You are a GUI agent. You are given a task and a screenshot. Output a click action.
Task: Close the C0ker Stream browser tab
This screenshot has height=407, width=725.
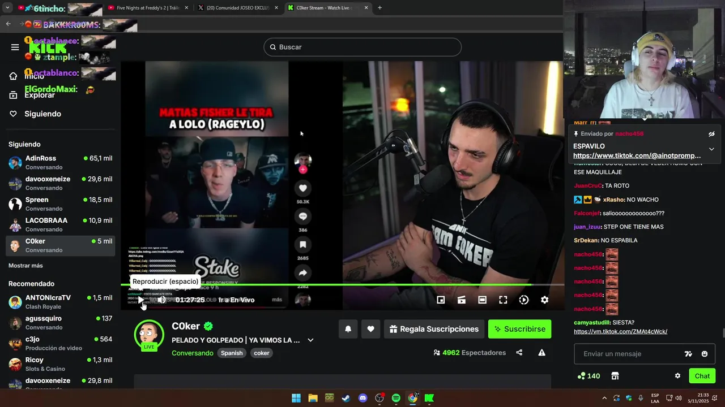[x=366, y=8]
